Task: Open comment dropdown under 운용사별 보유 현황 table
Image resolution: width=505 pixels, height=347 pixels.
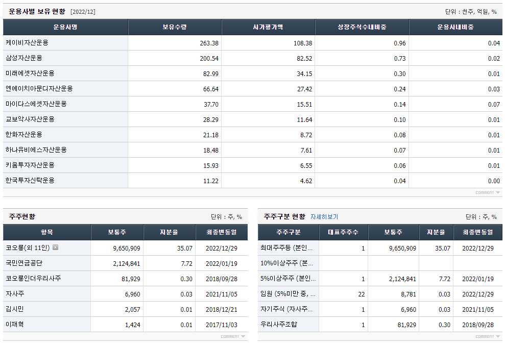Action: [x=488, y=192]
